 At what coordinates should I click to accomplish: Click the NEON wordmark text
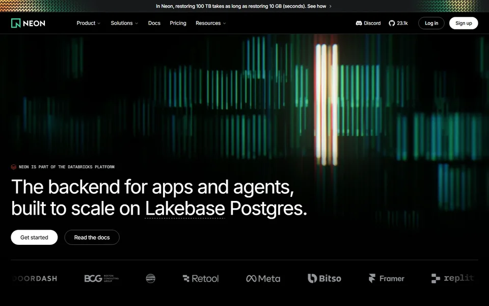(x=34, y=23)
